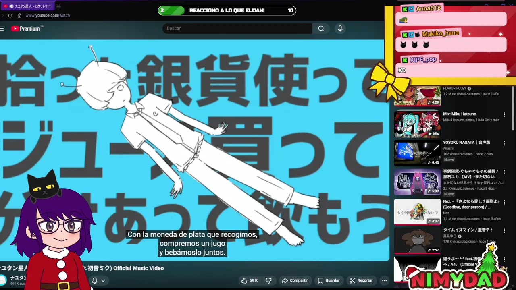Click the Official Music Video title text
The width and height of the screenshot is (516, 290).
(139, 268)
